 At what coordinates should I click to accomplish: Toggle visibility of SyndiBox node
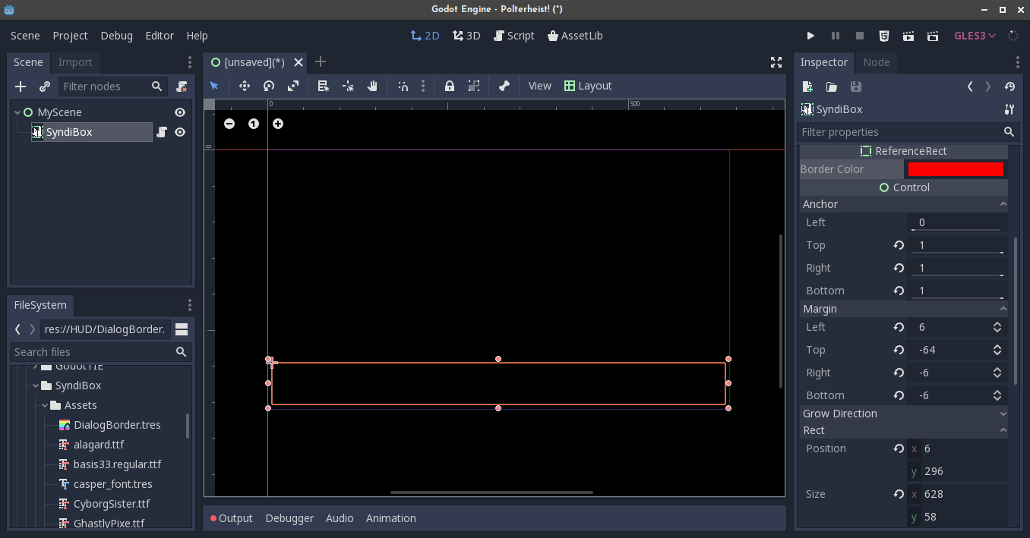coord(180,132)
